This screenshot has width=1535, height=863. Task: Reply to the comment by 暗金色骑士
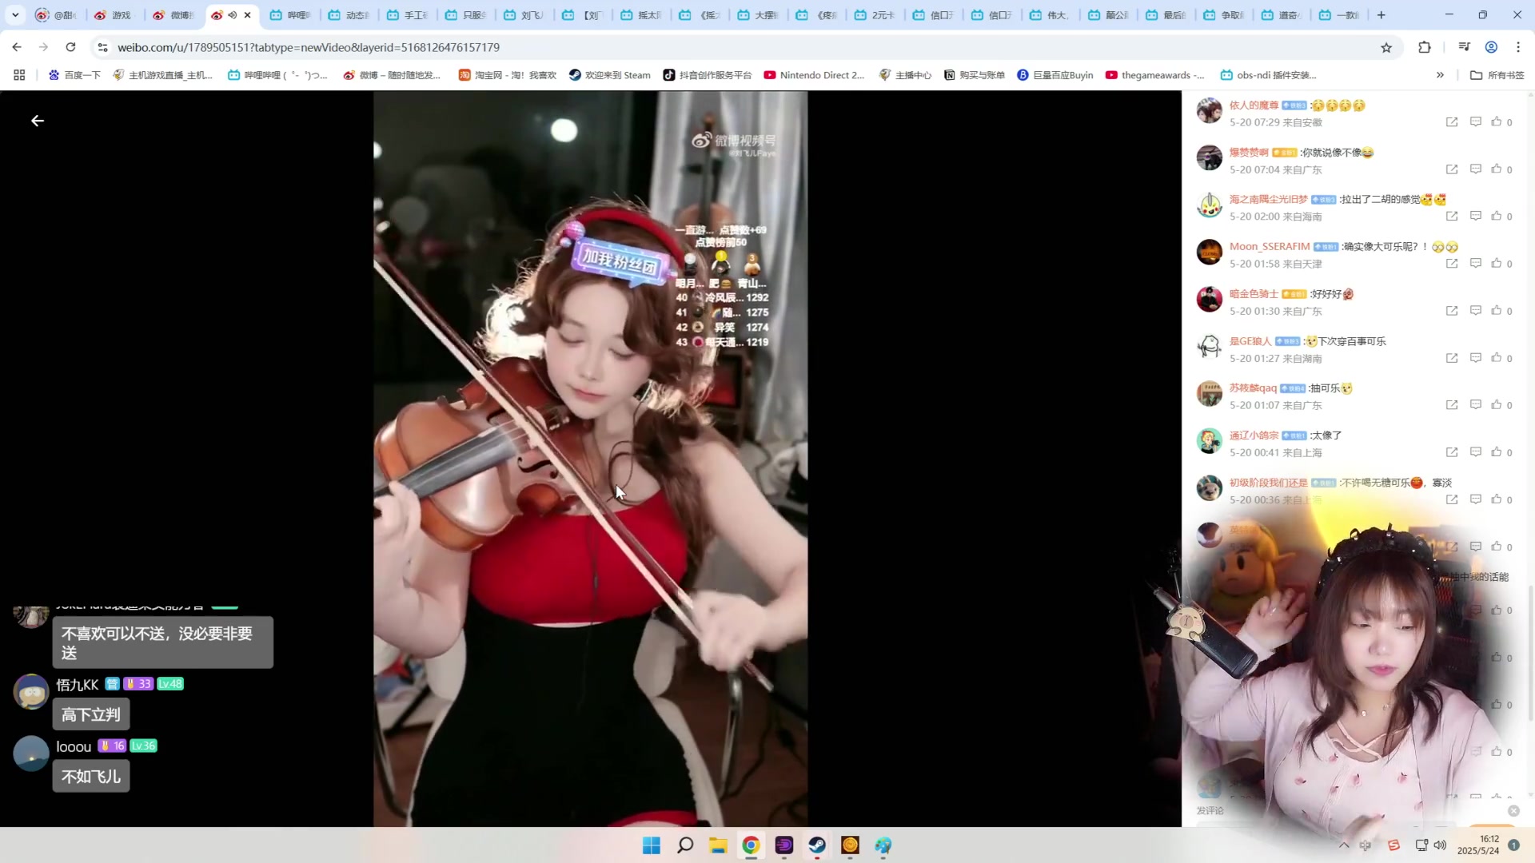point(1476,310)
